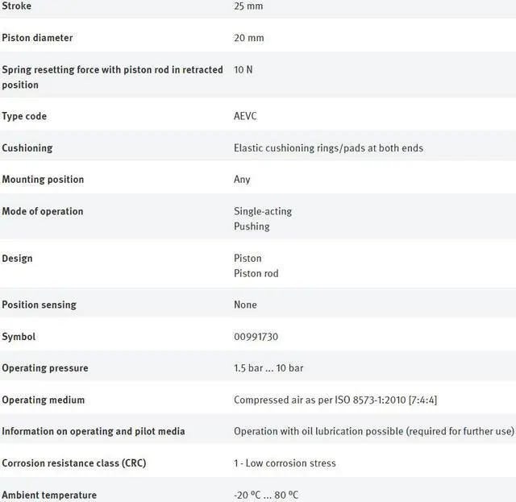
Task: Click the Mounting position label
Action: [43, 179]
